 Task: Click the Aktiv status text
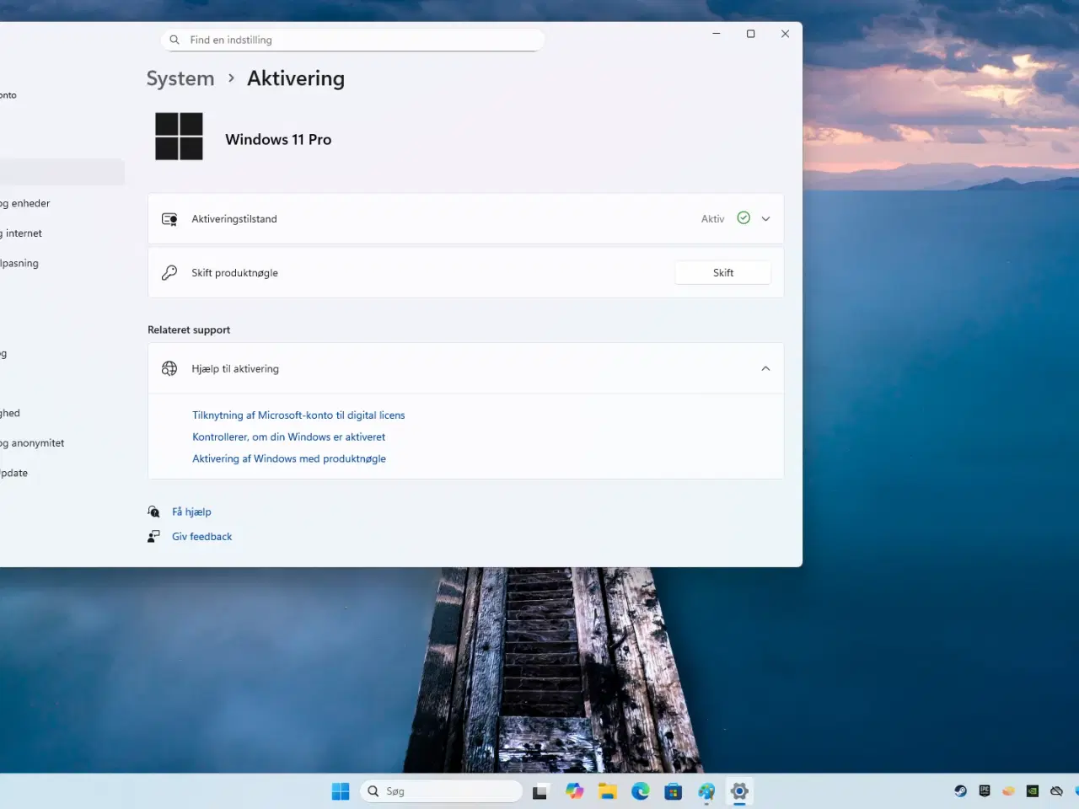712,219
